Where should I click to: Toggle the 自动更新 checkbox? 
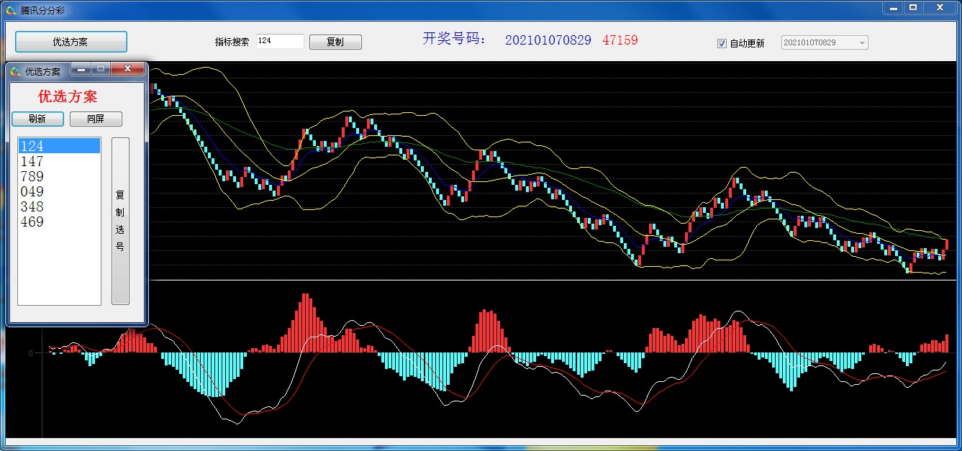pos(722,43)
